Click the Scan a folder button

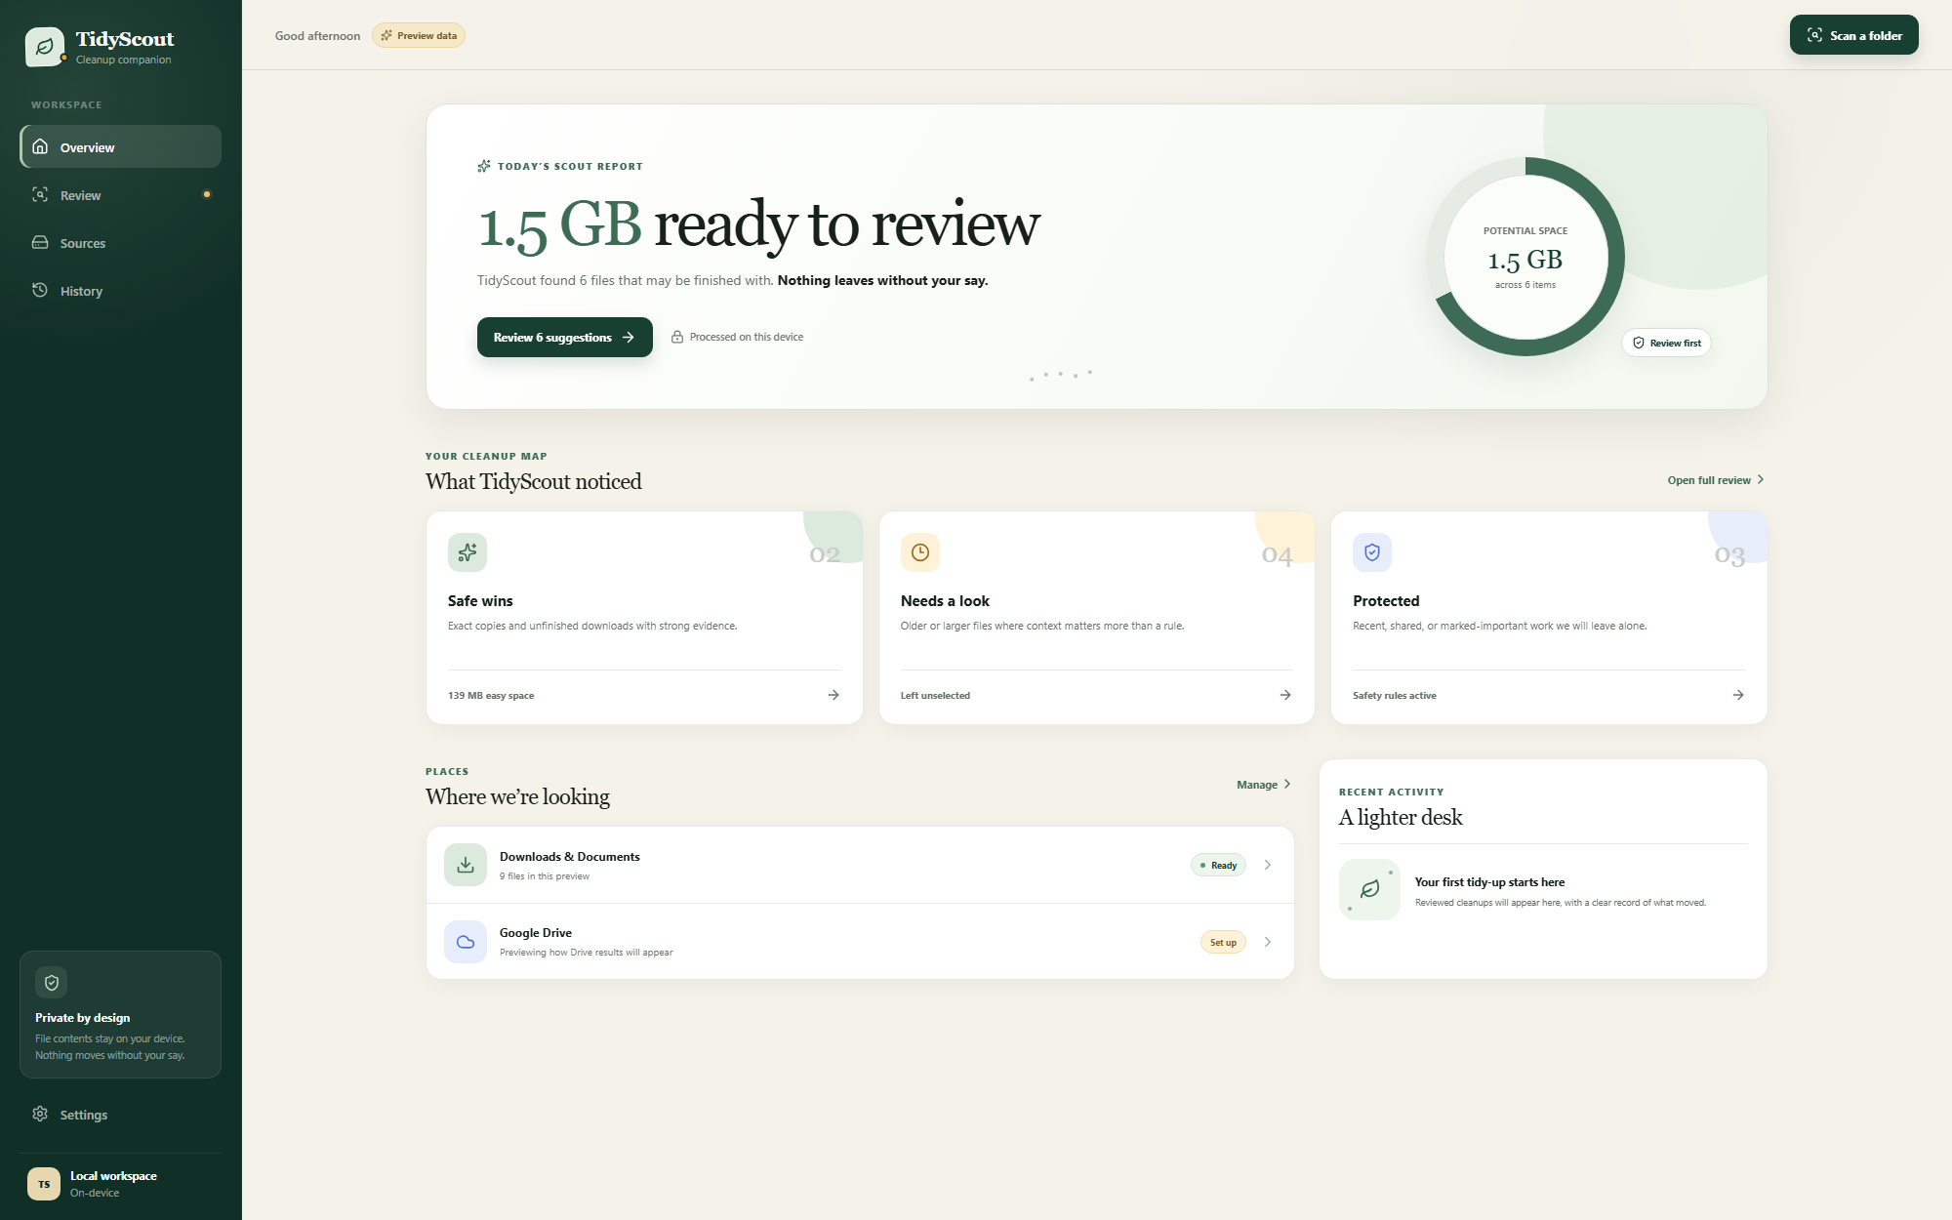click(1853, 35)
